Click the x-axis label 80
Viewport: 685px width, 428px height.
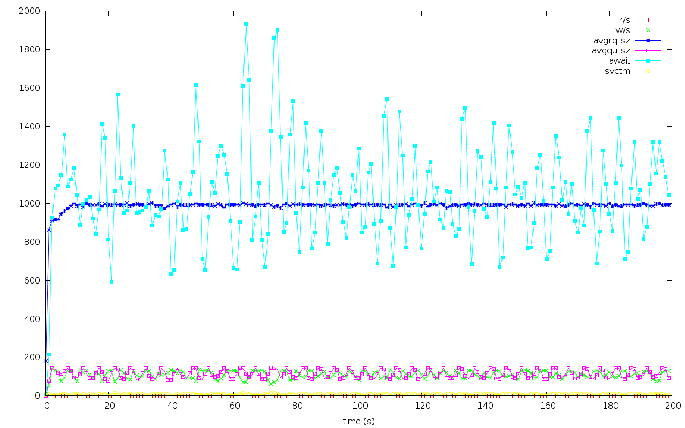[x=296, y=406]
